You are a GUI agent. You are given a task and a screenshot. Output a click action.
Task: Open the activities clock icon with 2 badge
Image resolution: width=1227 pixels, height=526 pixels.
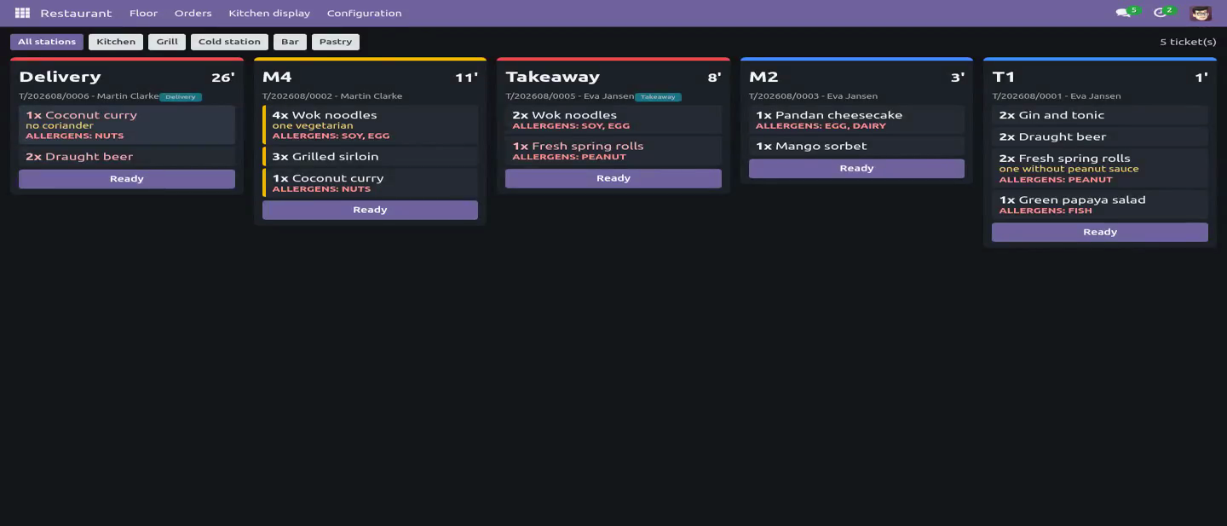tap(1164, 13)
